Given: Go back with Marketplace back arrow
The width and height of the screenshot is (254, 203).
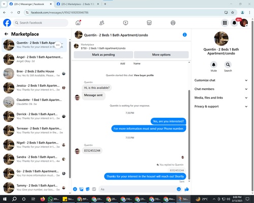Looking at the screenshot, I should tap(6, 34).
